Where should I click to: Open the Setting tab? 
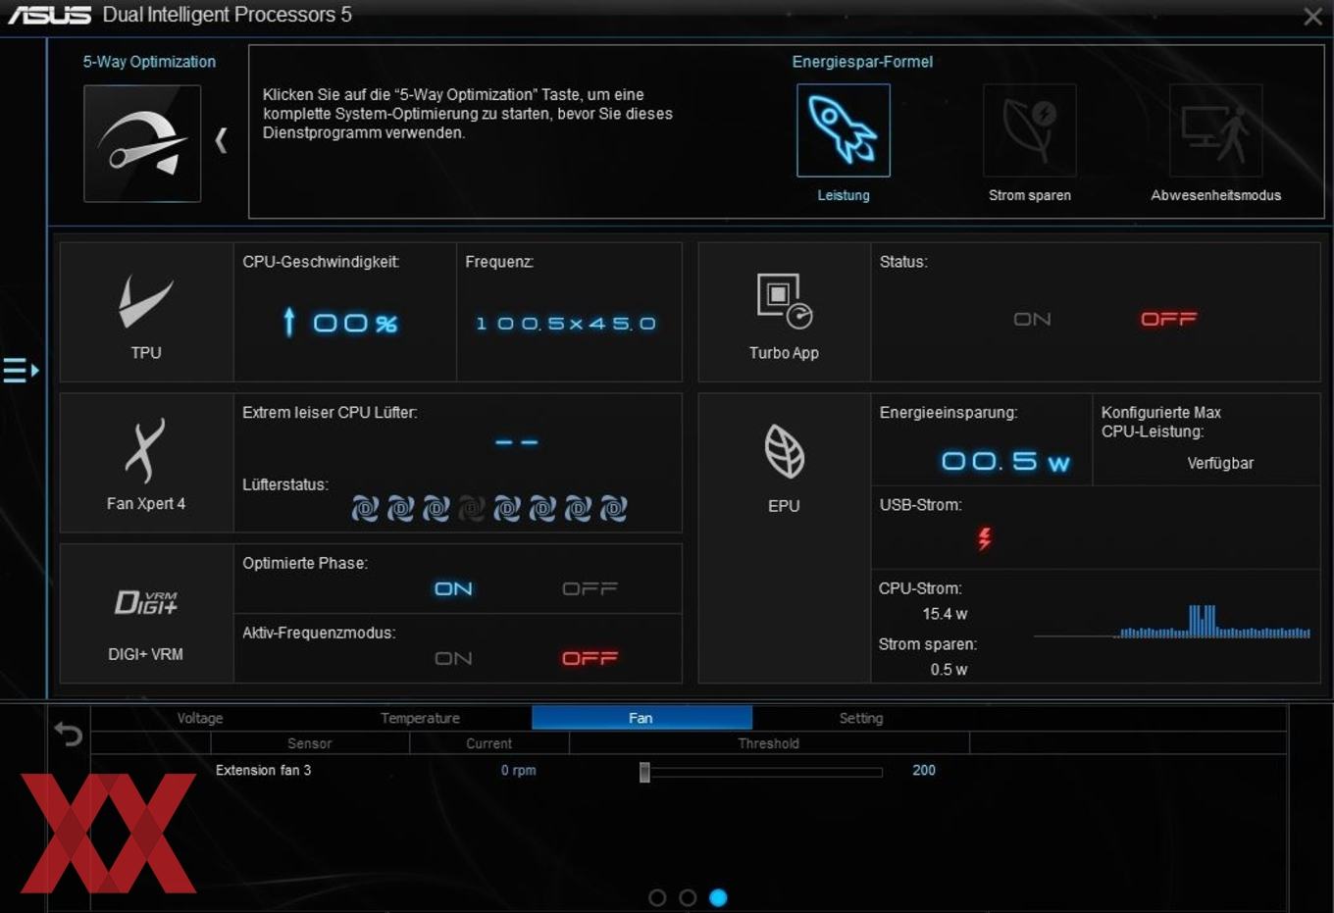pyautogui.click(x=861, y=718)
